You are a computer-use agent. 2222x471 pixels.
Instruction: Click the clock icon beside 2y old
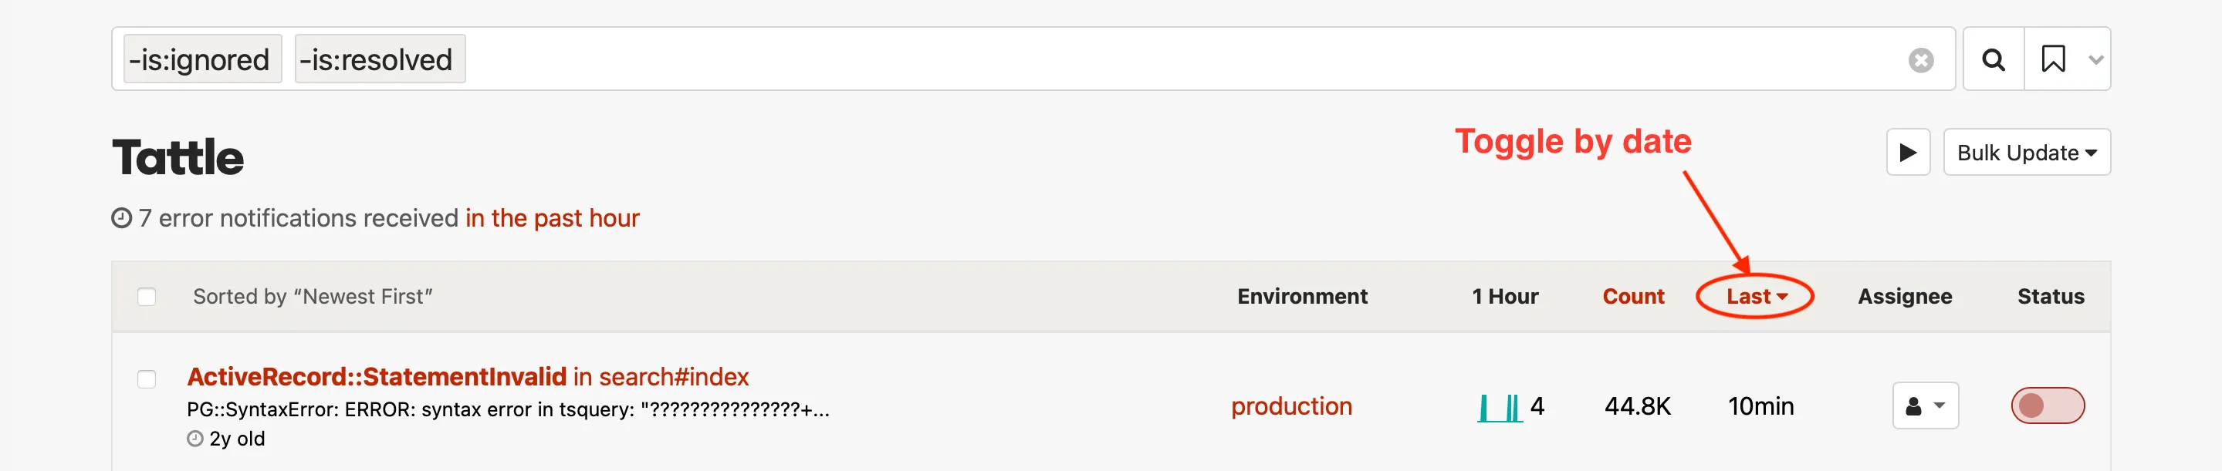tap(195, 439)
